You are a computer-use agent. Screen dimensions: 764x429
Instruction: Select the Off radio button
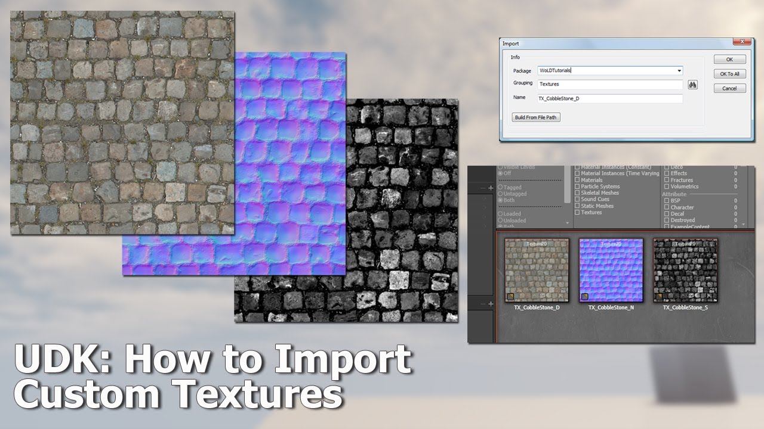coord(500,173)
